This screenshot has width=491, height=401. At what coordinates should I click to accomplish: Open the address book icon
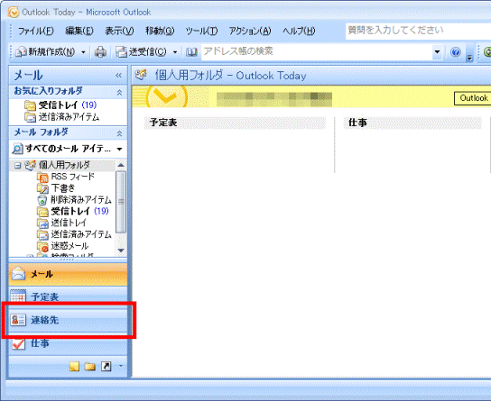[x=191, y=52]
